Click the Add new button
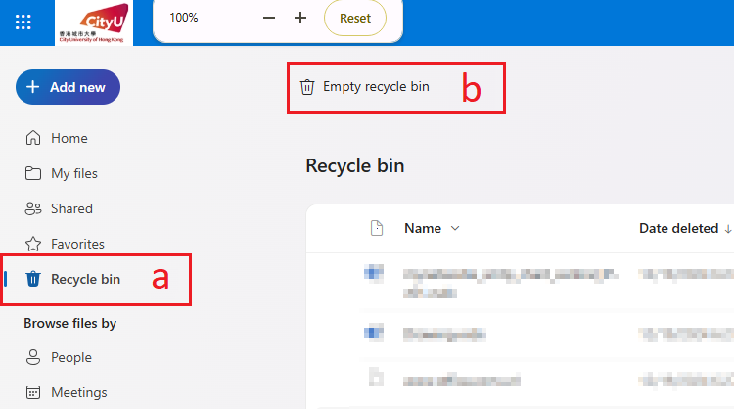This screenshot has width=734, height=409. pyautogui.click(x=68, y=87)
